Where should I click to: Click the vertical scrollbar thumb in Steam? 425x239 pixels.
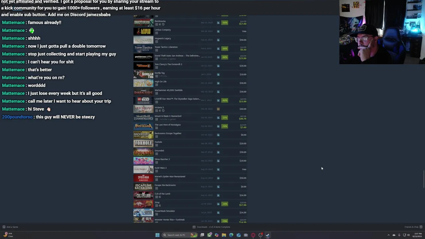click(424, 179)
